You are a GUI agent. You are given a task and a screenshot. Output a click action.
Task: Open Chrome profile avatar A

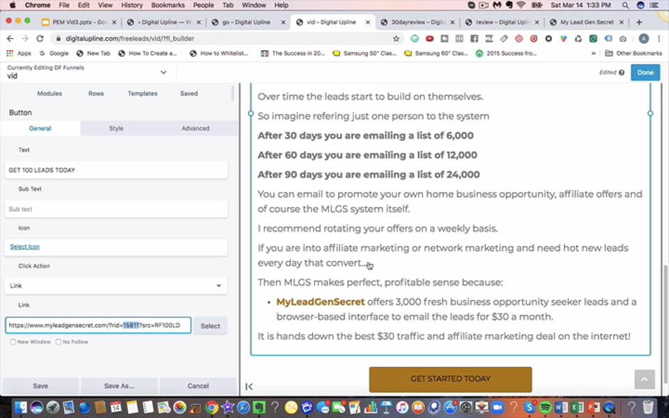(x=643, y=39)
